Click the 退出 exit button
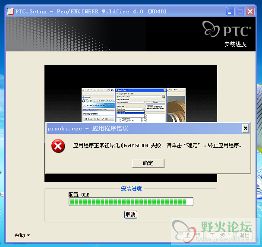 244,235
